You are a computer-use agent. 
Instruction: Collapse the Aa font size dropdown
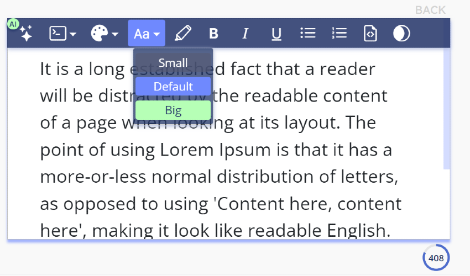click(147, 33)
